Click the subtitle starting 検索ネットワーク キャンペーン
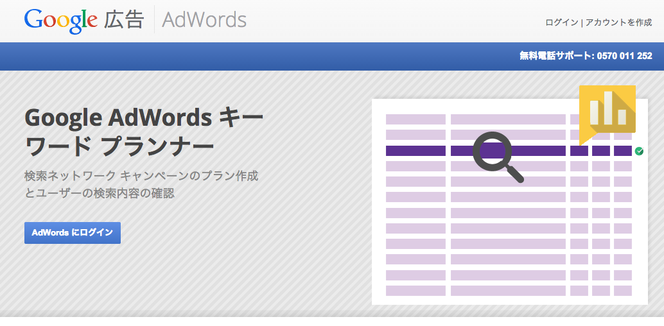Viewport: 664px width, 326px height. [141, 185]
